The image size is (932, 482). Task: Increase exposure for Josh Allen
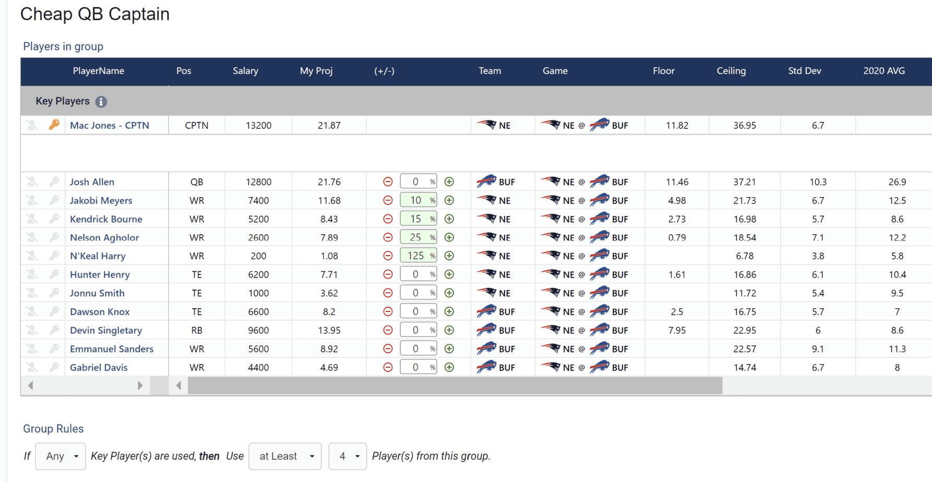tap(449, 182)
